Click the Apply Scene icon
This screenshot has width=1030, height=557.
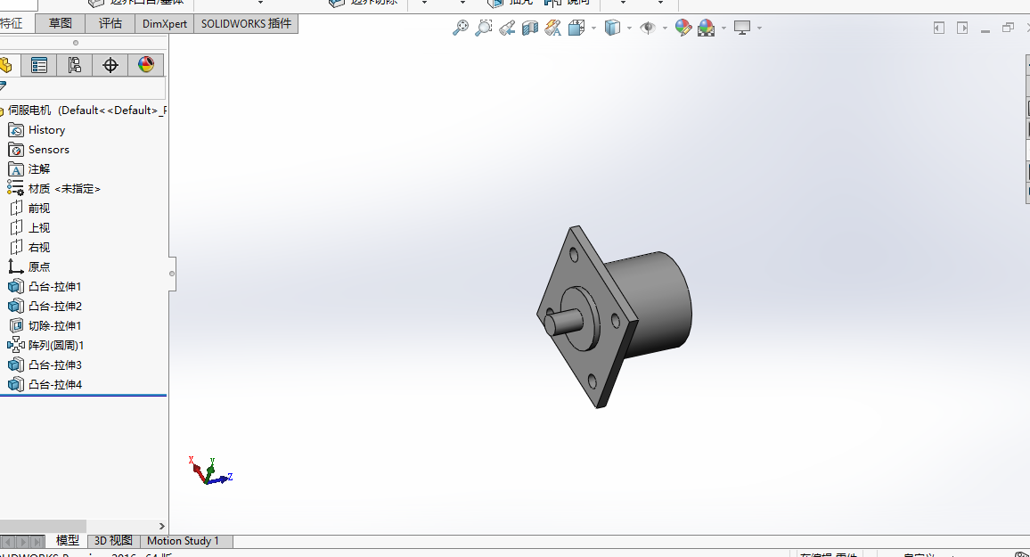click(x=707, y=28)
